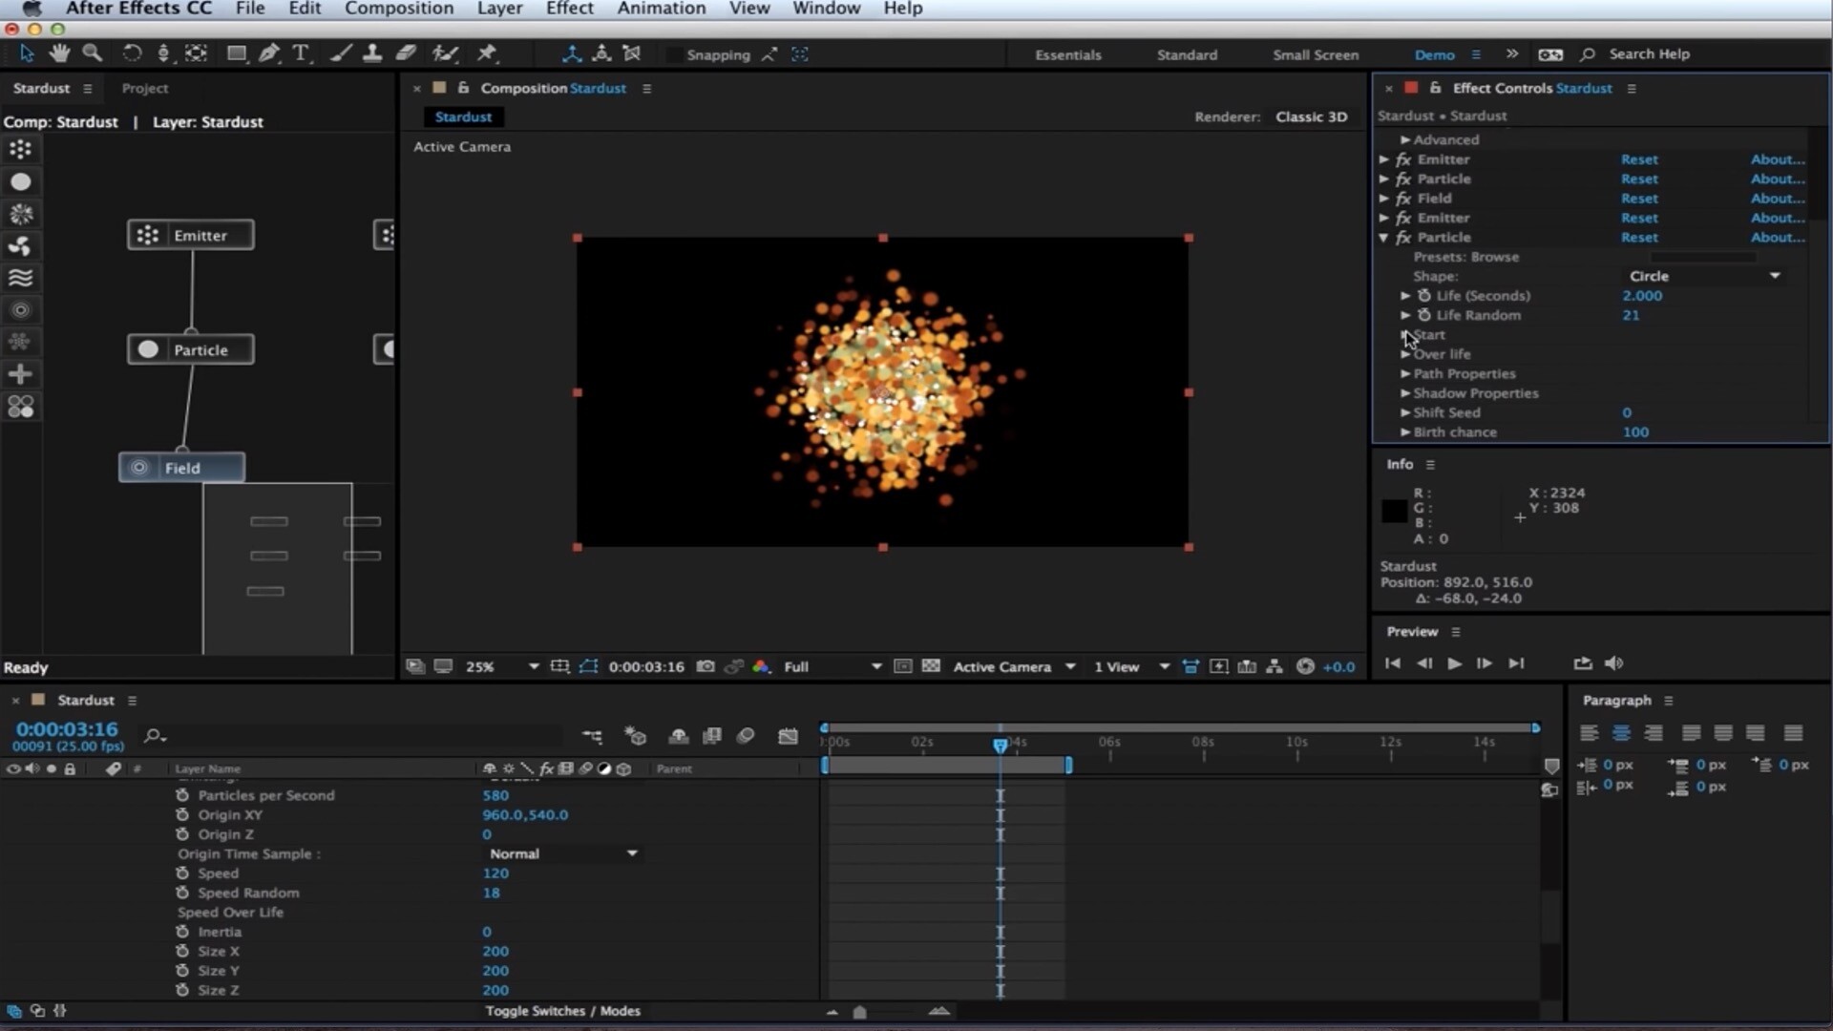Viewport: 1833px width, 1031px height.
Task: Select the Selection arrow tool
Action: point(26,53)
